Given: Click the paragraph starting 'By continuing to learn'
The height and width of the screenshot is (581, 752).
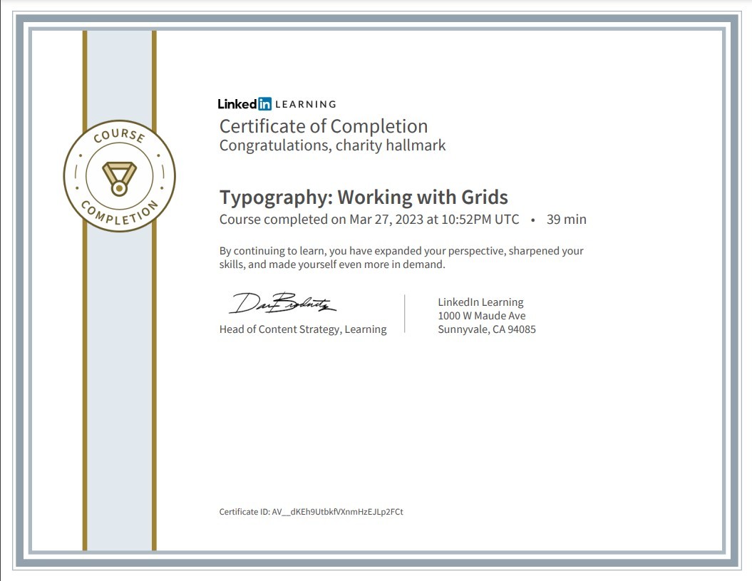Looking at the screenshot, I should pyautogui.click(x=401, y=257).
